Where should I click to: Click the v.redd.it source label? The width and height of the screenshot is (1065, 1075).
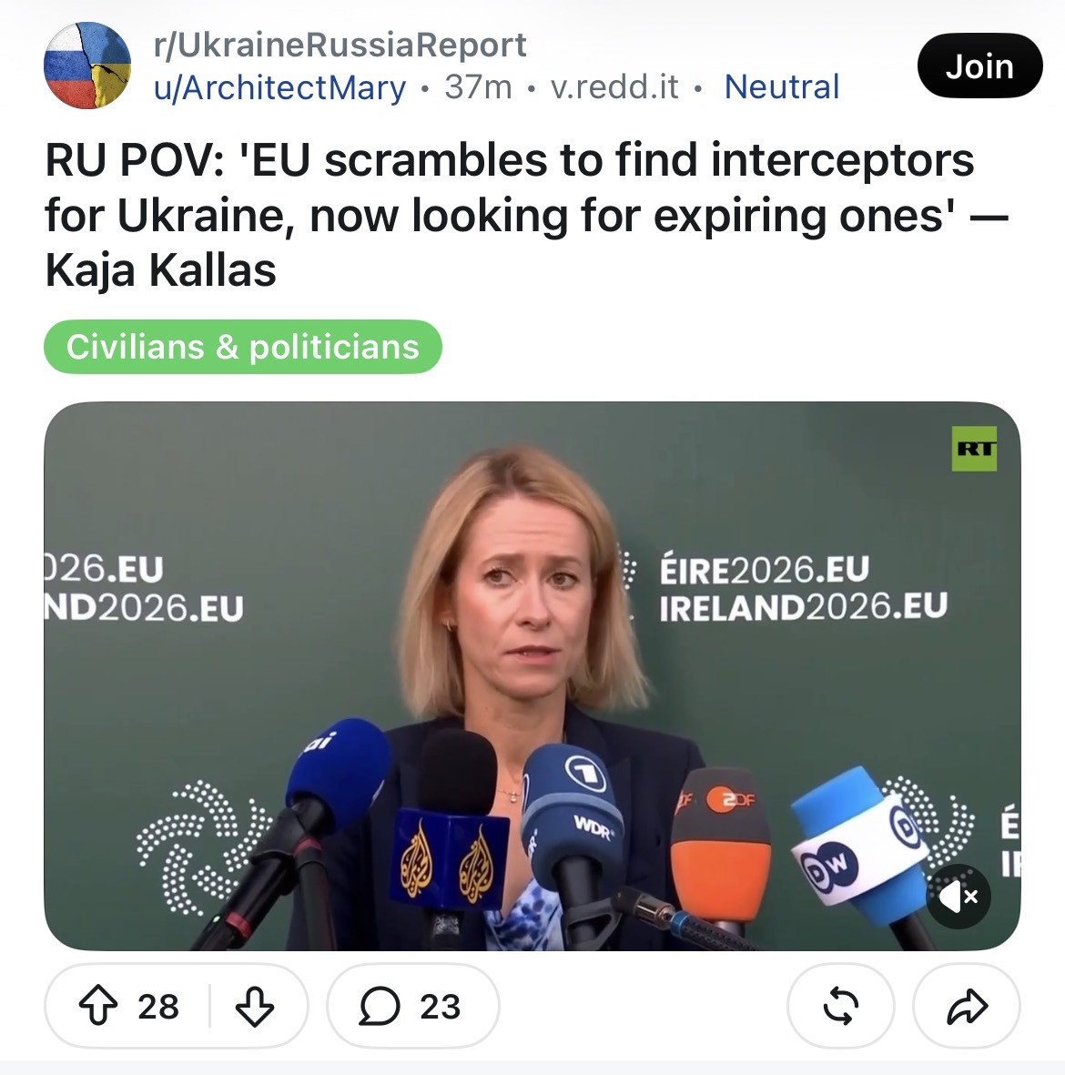tap(614, 87)
